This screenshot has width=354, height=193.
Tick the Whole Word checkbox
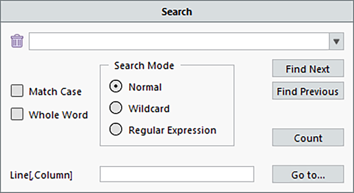coord(17,114)
